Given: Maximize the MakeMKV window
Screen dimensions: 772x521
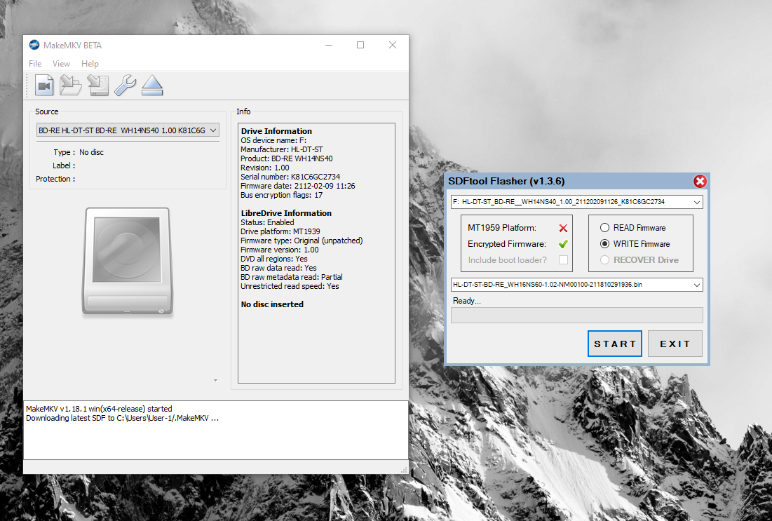Looking at the screenshot, I should [360, 45].
